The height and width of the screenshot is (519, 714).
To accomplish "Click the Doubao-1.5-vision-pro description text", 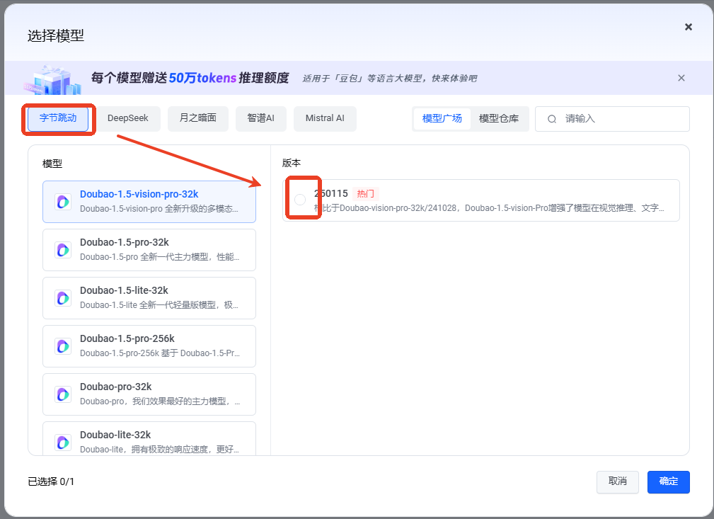I will (x=159, y=209).
